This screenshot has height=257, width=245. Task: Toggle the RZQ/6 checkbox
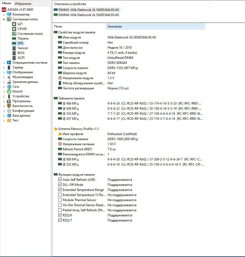coord(60,215)
